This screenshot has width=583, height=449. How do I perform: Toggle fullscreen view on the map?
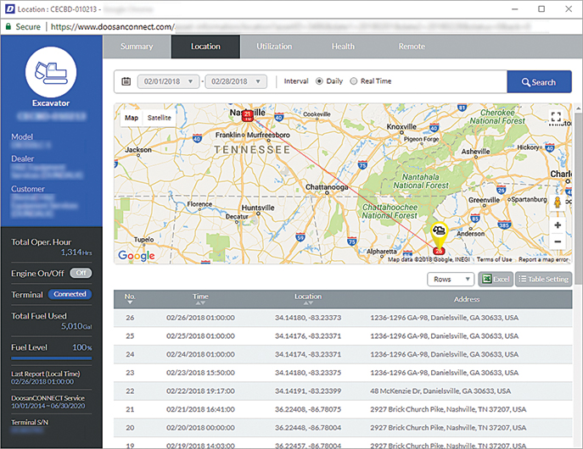(x=557, y=118)
